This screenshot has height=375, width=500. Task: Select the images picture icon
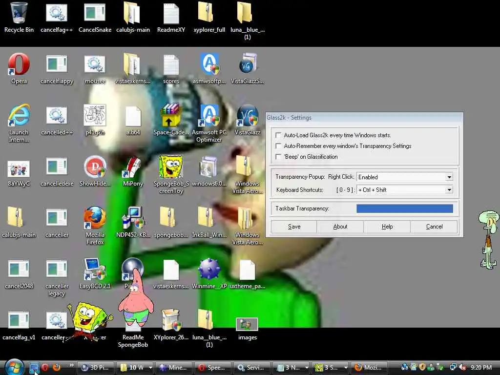click(248, 329)
